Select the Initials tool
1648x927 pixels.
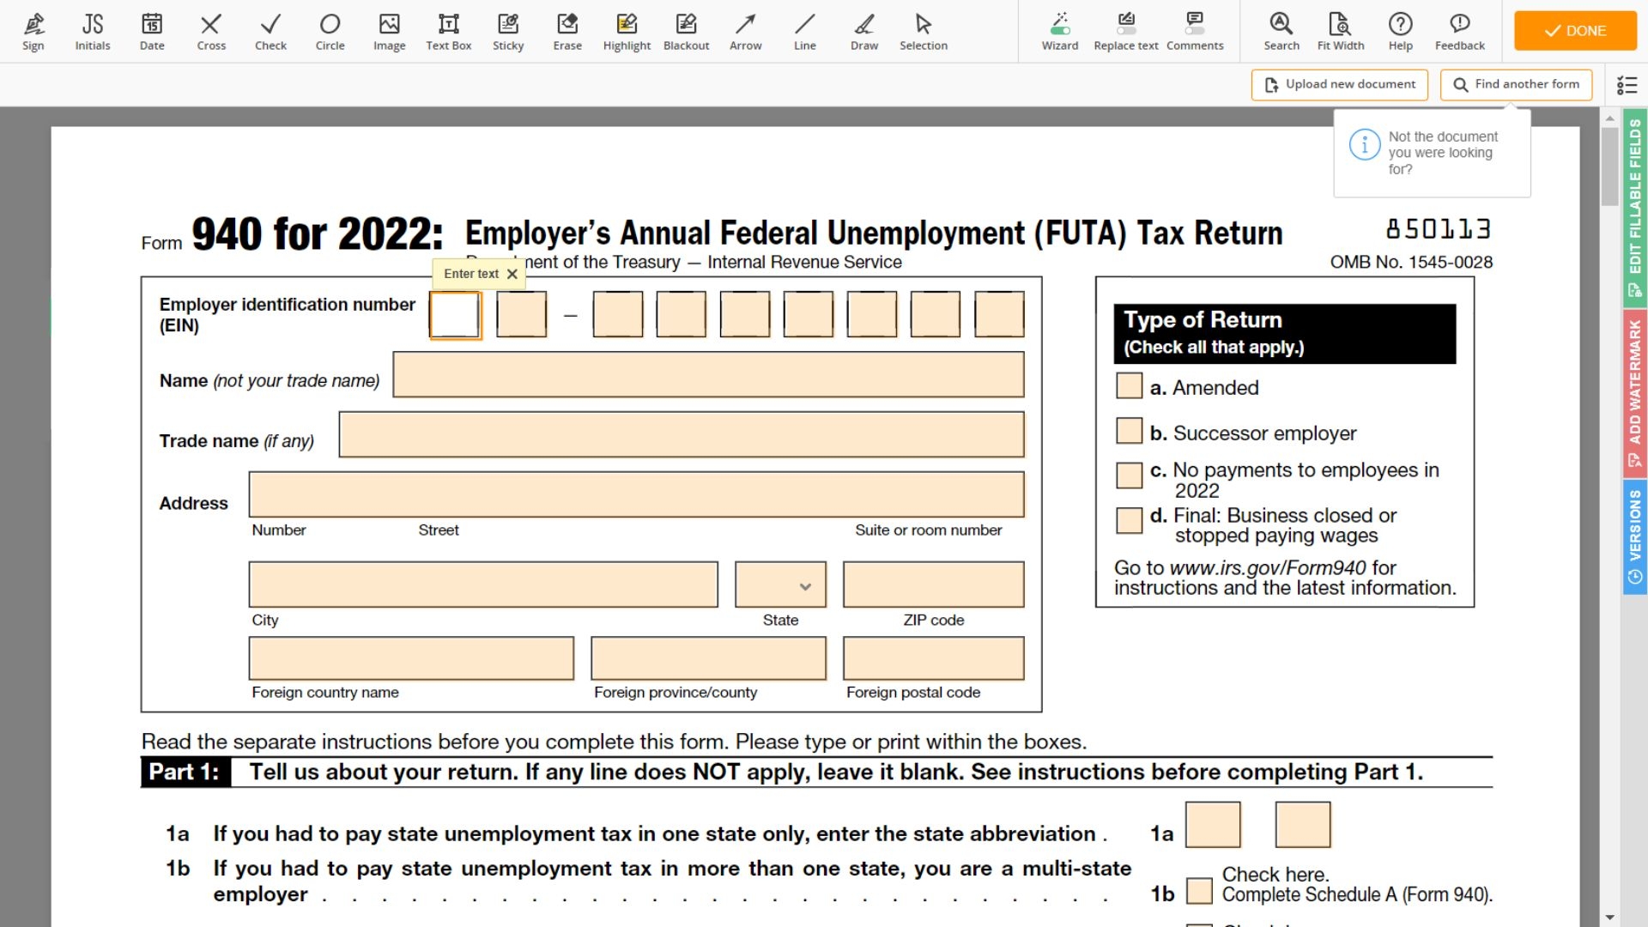[x=92, y=31]
